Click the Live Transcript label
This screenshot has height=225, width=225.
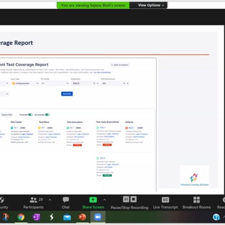165,207
